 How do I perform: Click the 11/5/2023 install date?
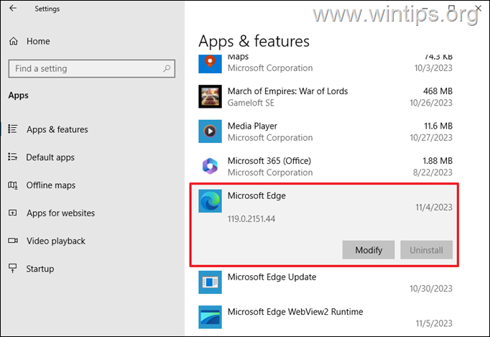(x=434, y=323)
